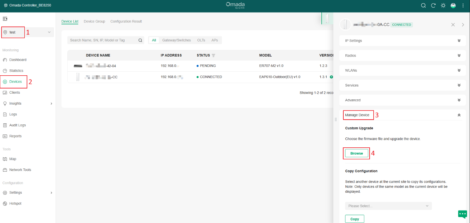The image size is (470, 223).
Task: Click the refresh icon in top bar
Action: pyautogui.click(x=433, y=6)
